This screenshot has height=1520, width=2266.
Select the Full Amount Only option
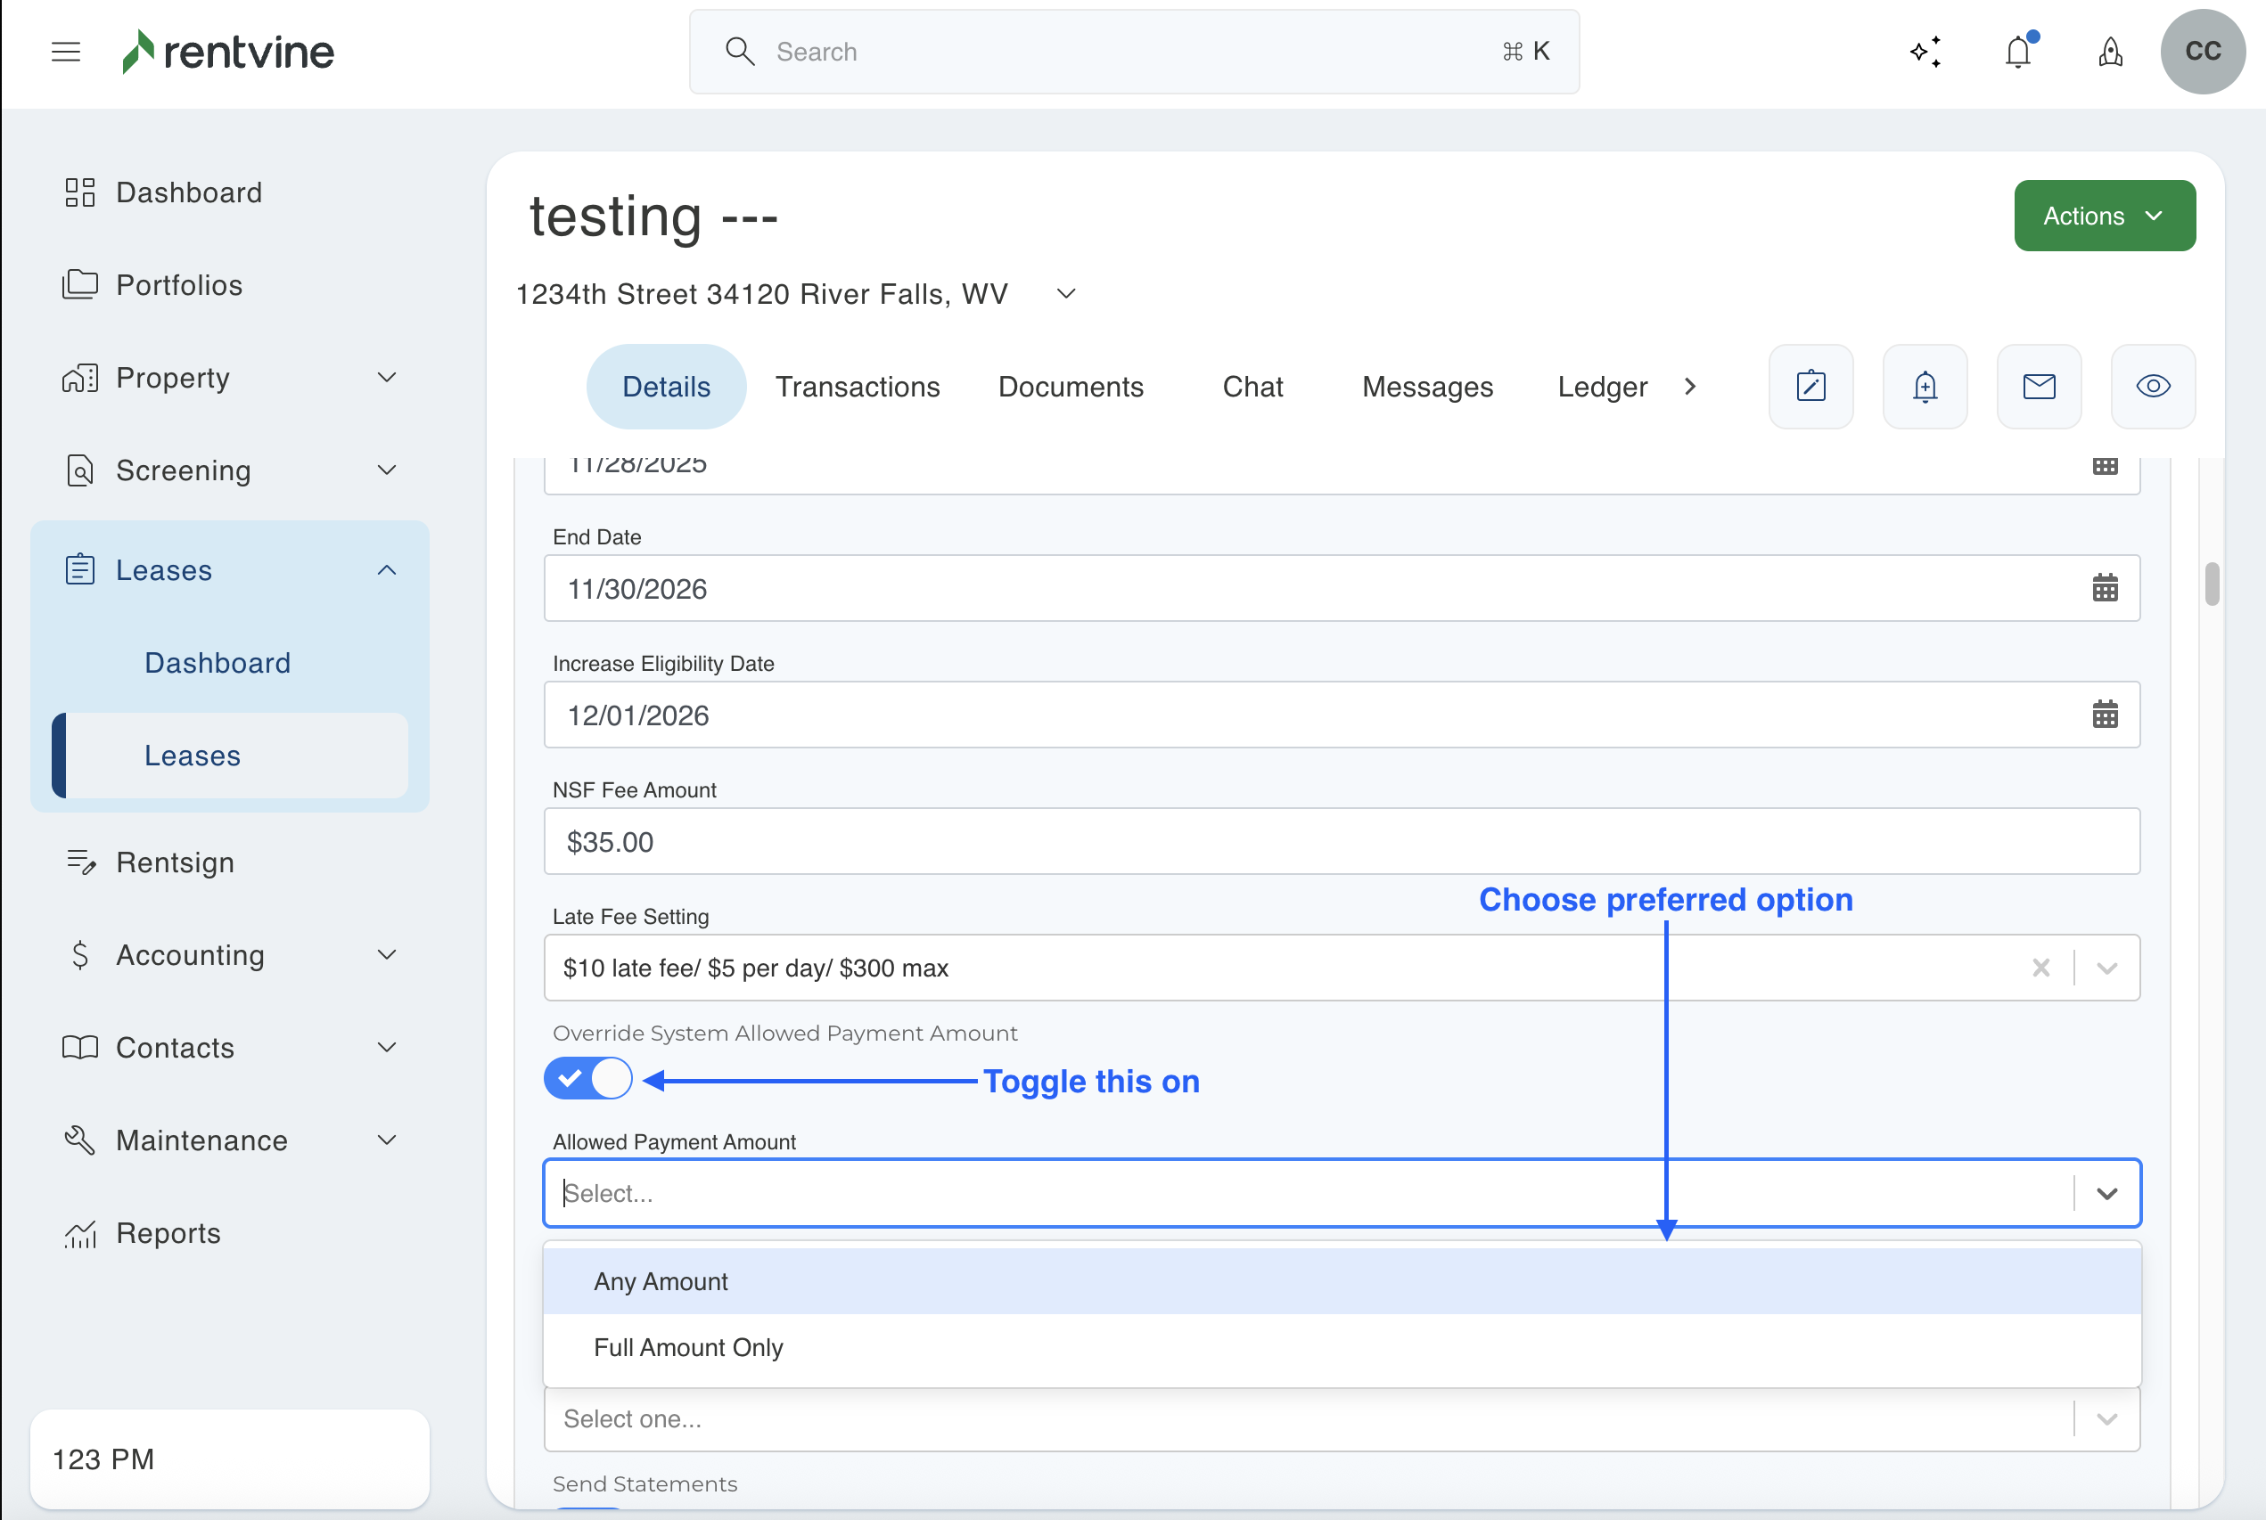(687, 1347)
